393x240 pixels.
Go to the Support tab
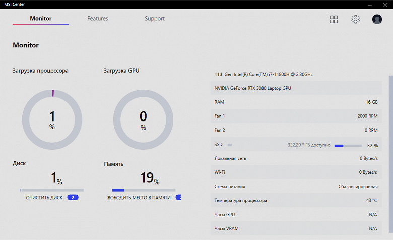pyautogui.click(x=155, y=19)
